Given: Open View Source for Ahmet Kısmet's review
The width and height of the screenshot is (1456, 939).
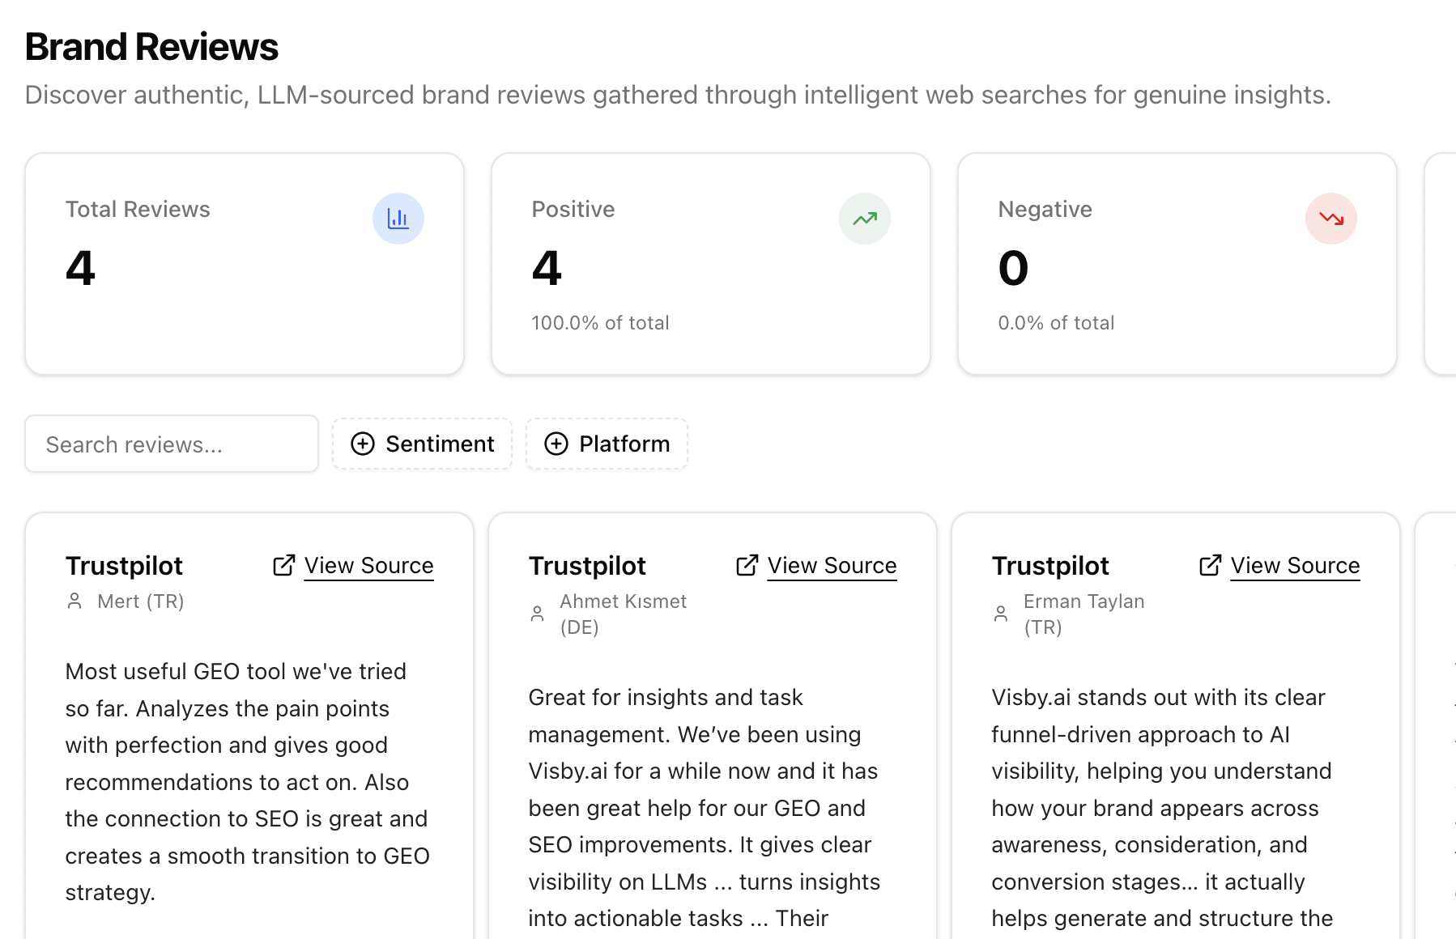Looking at the screenshot, I should 832,565.
